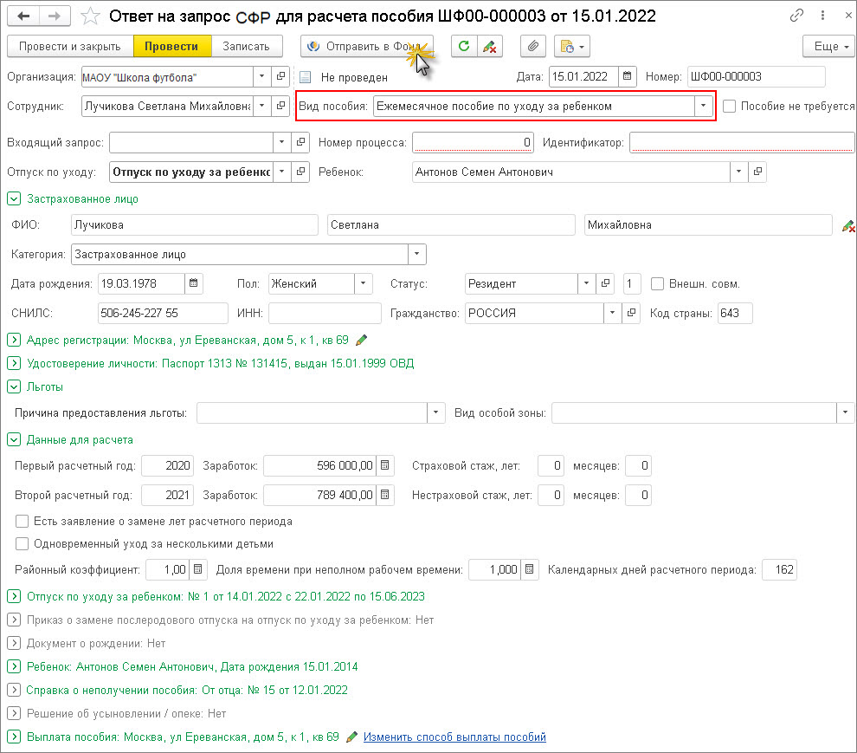Open Входящий запрос record with open-form icon

click(x=300, y=142)
